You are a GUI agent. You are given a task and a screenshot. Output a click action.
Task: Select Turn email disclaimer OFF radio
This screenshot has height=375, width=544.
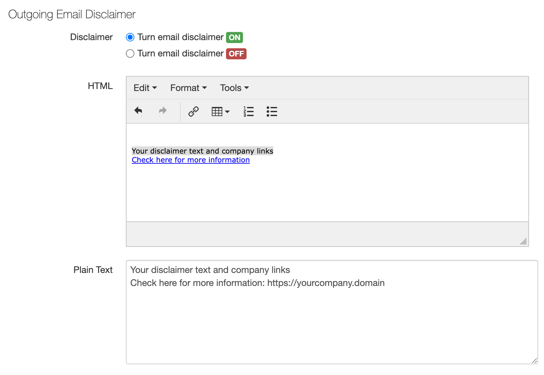click(x=130, y=53)
